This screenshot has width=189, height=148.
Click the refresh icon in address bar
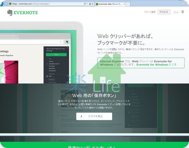(92, 4)
